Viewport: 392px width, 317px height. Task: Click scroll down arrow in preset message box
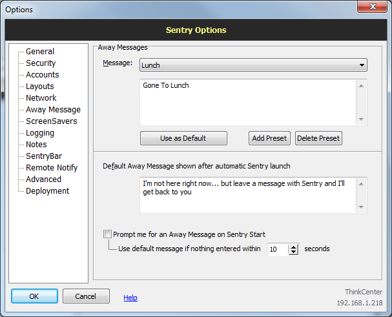[x=361, y=119]
